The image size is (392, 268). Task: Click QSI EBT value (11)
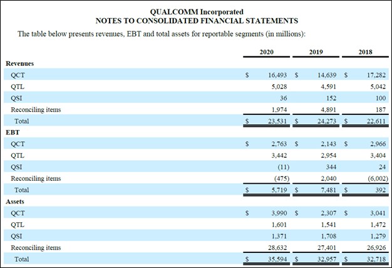coord(283,167)
